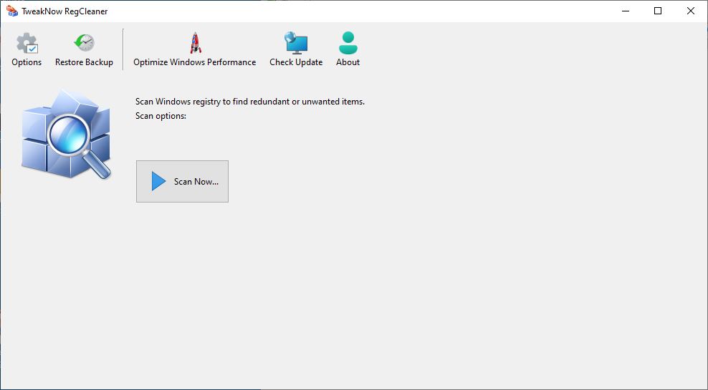The height and width of the screenshot is (390, 708).
Task: Click the TweakNow app icon in title bar
Action: coord(12,11)
